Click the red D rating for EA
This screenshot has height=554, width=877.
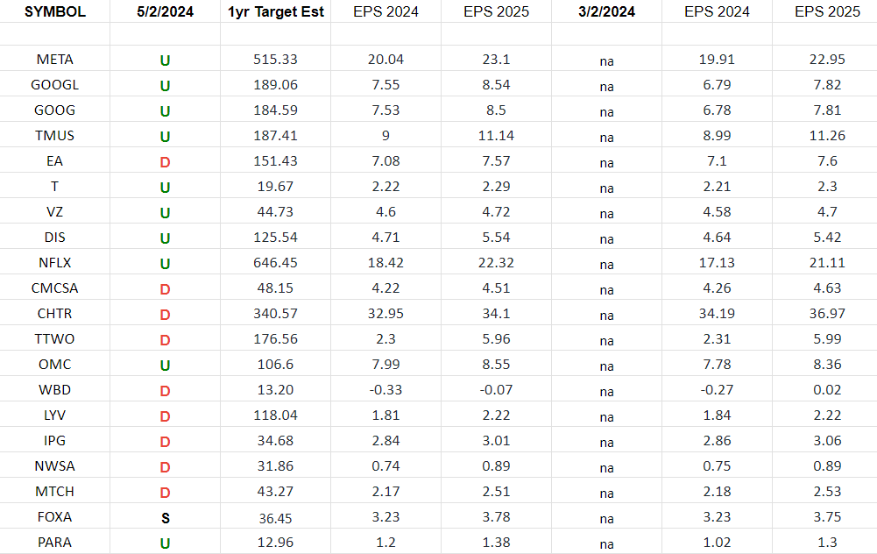(x=165, y=163)
